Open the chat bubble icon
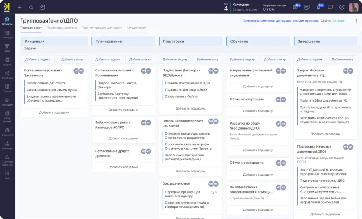 (331, 8)
